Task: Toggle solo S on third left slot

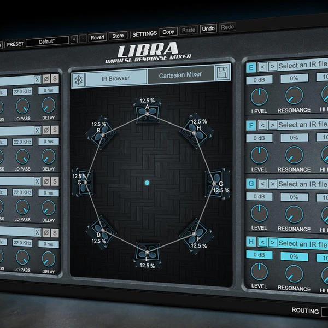Action: [55, 181]
